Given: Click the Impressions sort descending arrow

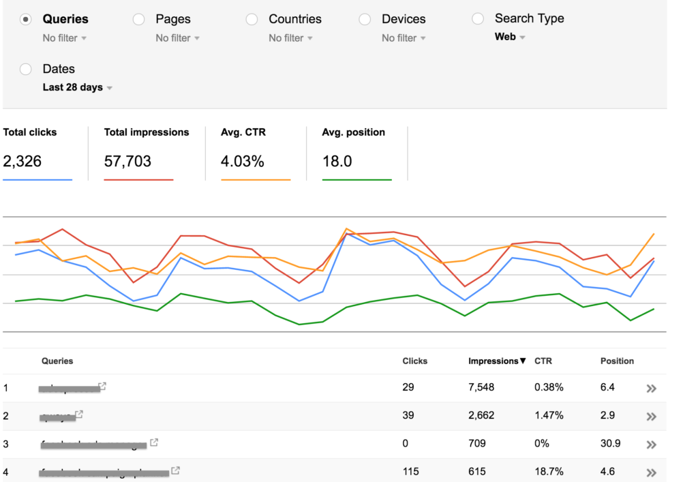Looking at the screenshot, I should click(523, 361).
